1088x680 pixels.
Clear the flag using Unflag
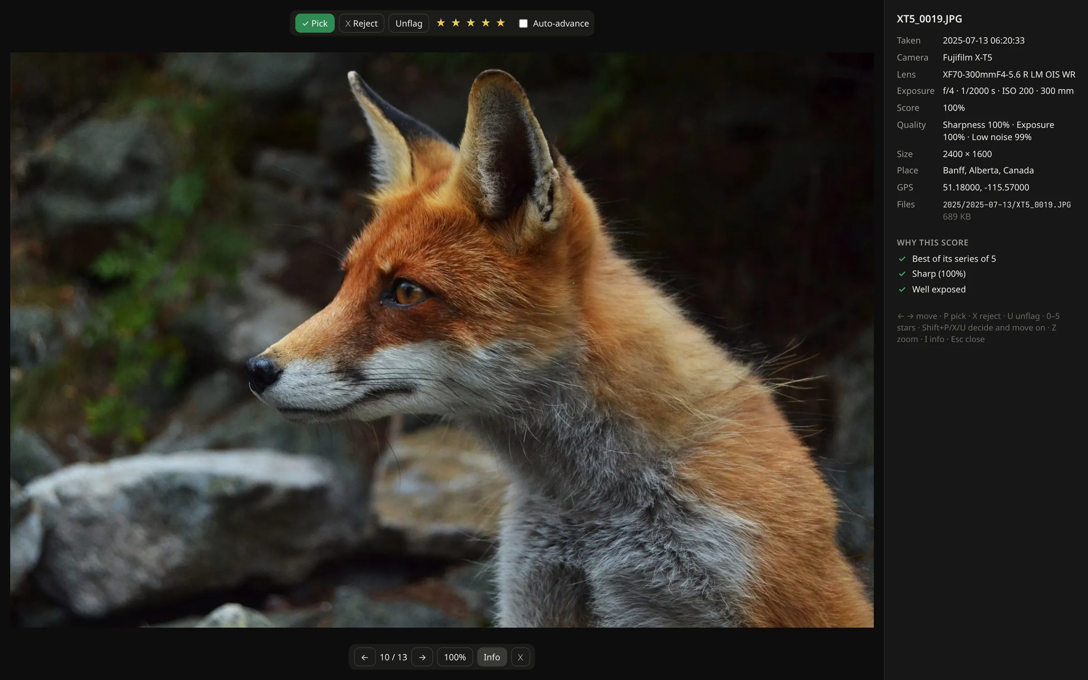click(x=408, y=23)
